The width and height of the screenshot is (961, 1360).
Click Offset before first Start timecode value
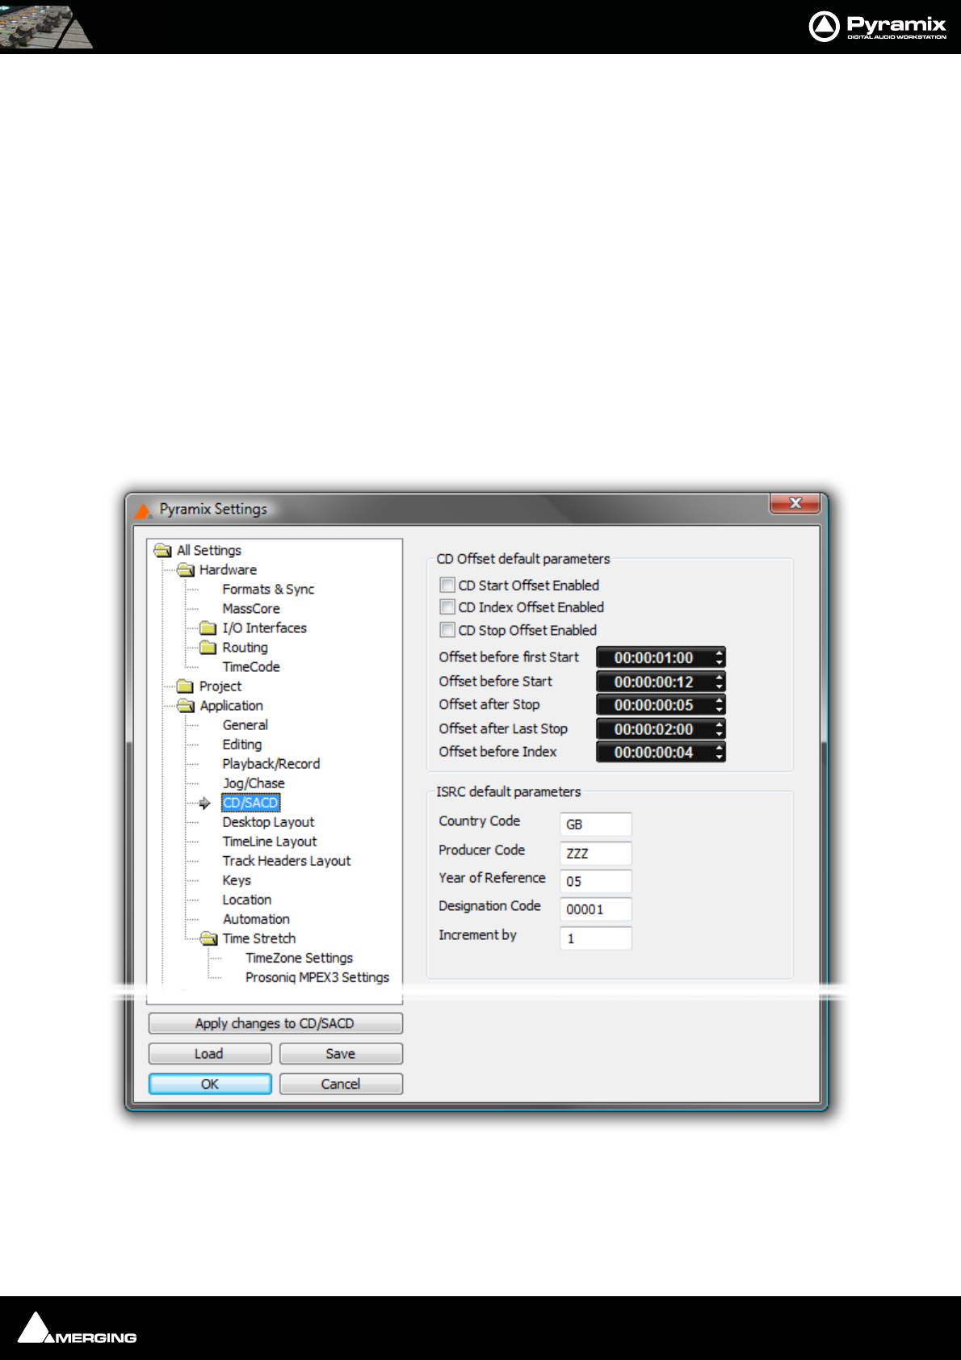653,657
